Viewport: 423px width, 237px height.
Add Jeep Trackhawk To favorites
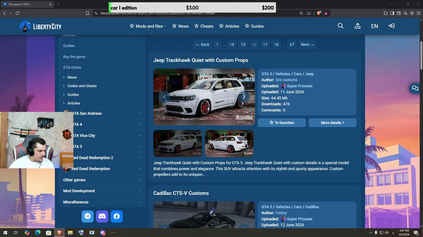pos(282,122)
